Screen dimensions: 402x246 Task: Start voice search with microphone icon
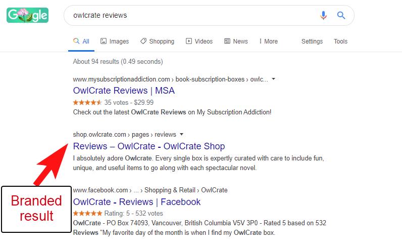click(323, 15)
